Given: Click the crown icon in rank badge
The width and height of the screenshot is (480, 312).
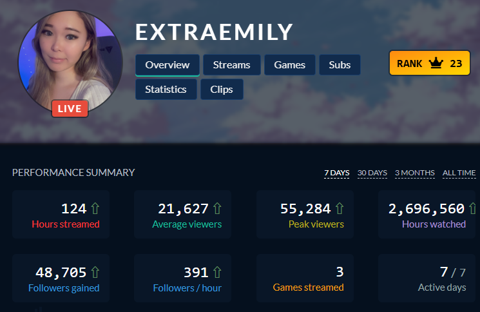Looking at the screenshot, I should 436,63.
